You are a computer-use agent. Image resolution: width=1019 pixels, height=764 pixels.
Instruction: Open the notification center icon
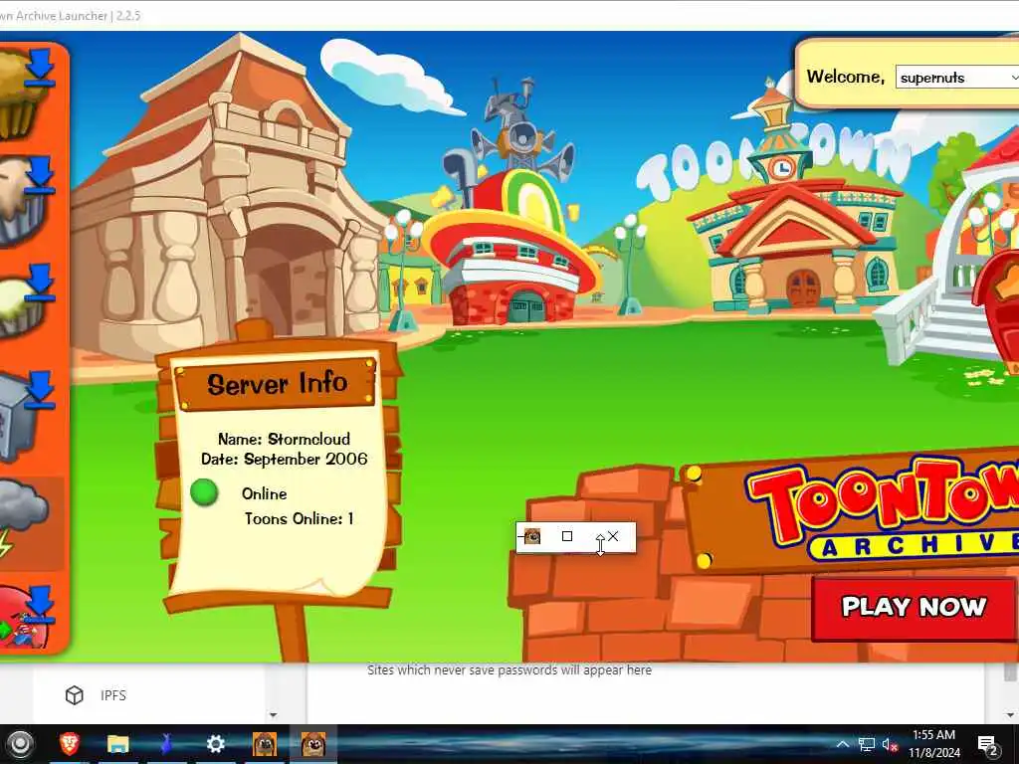(987, 744)
